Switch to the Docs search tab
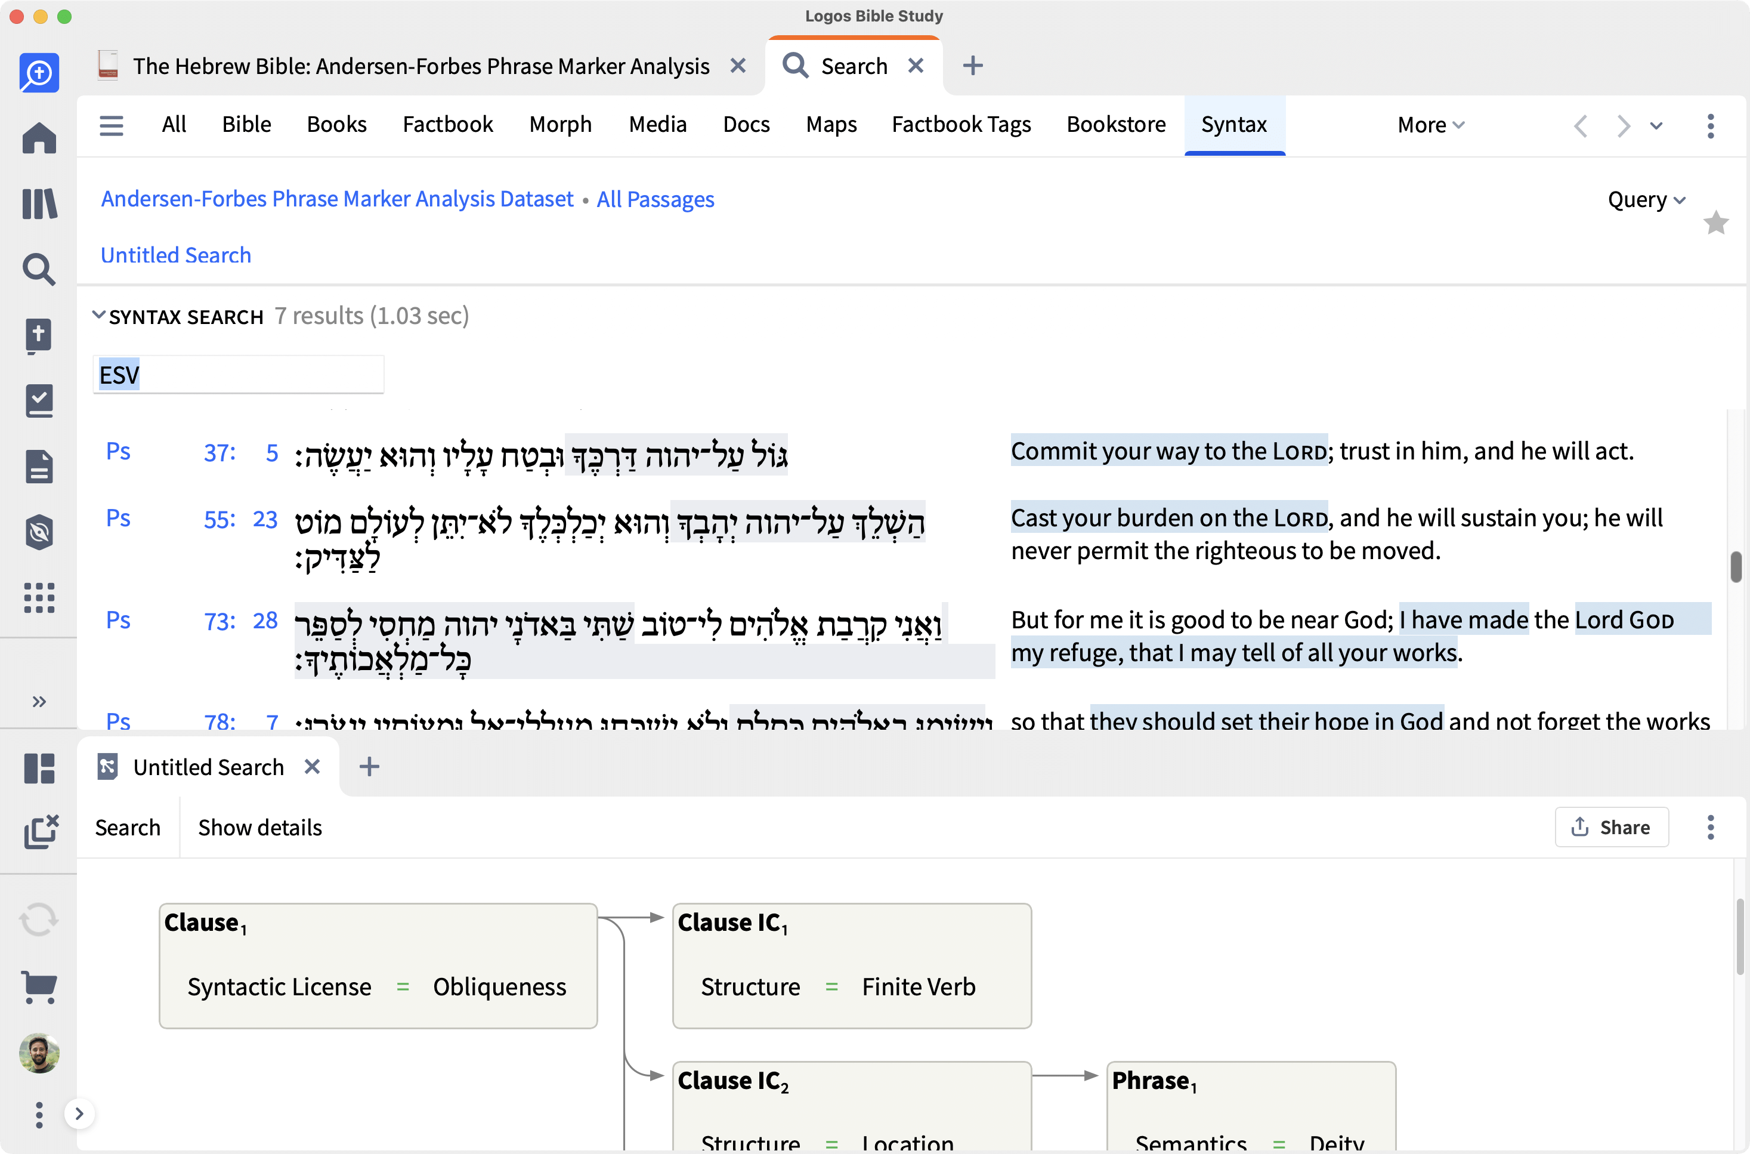The width and height of the screenshot is (1750, 1154). coord(746,124)
